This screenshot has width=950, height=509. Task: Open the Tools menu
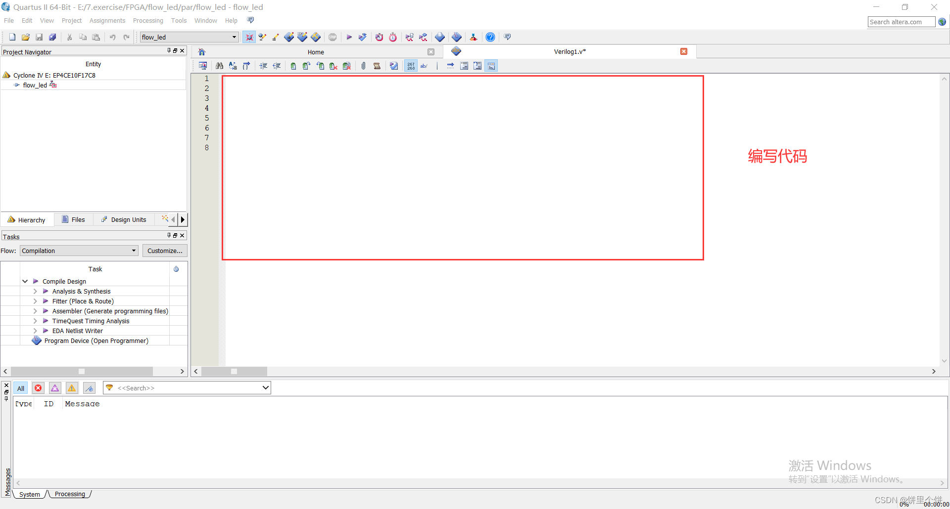(179, 20)
